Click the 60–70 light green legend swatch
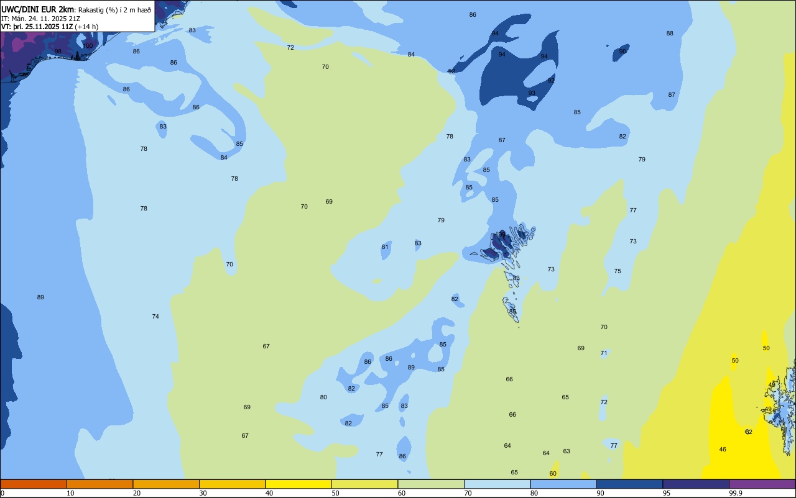Image resolution: width=796 pixels, height=498 pixels. click(431, 484)
